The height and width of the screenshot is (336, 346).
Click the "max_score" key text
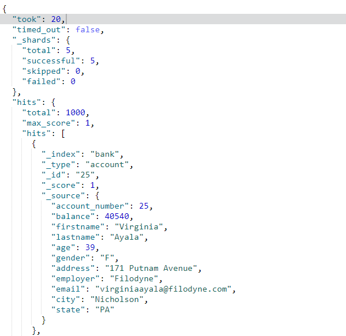[48, 123]
